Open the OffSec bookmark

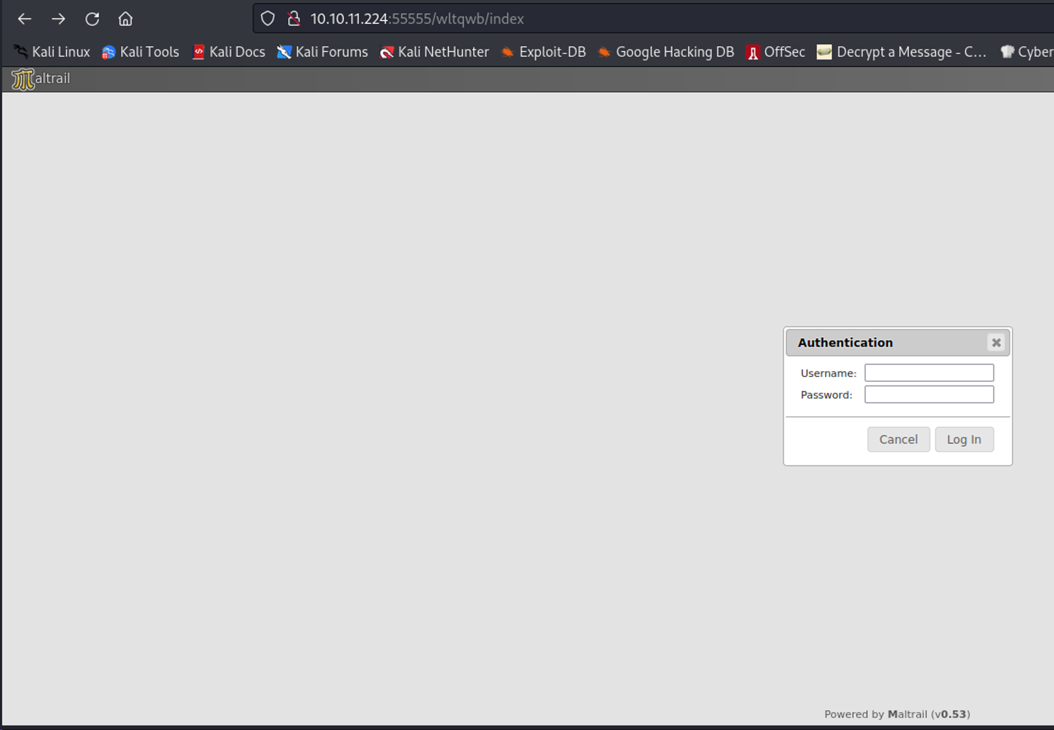(x=775, y=52)
